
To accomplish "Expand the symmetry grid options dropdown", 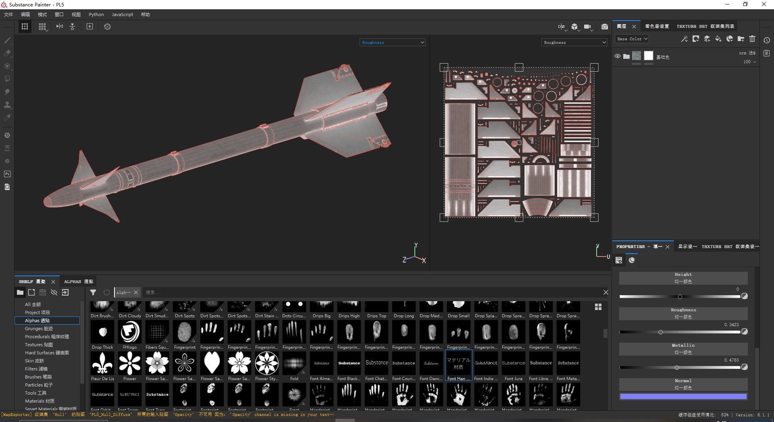I will [x=42, y=27].
